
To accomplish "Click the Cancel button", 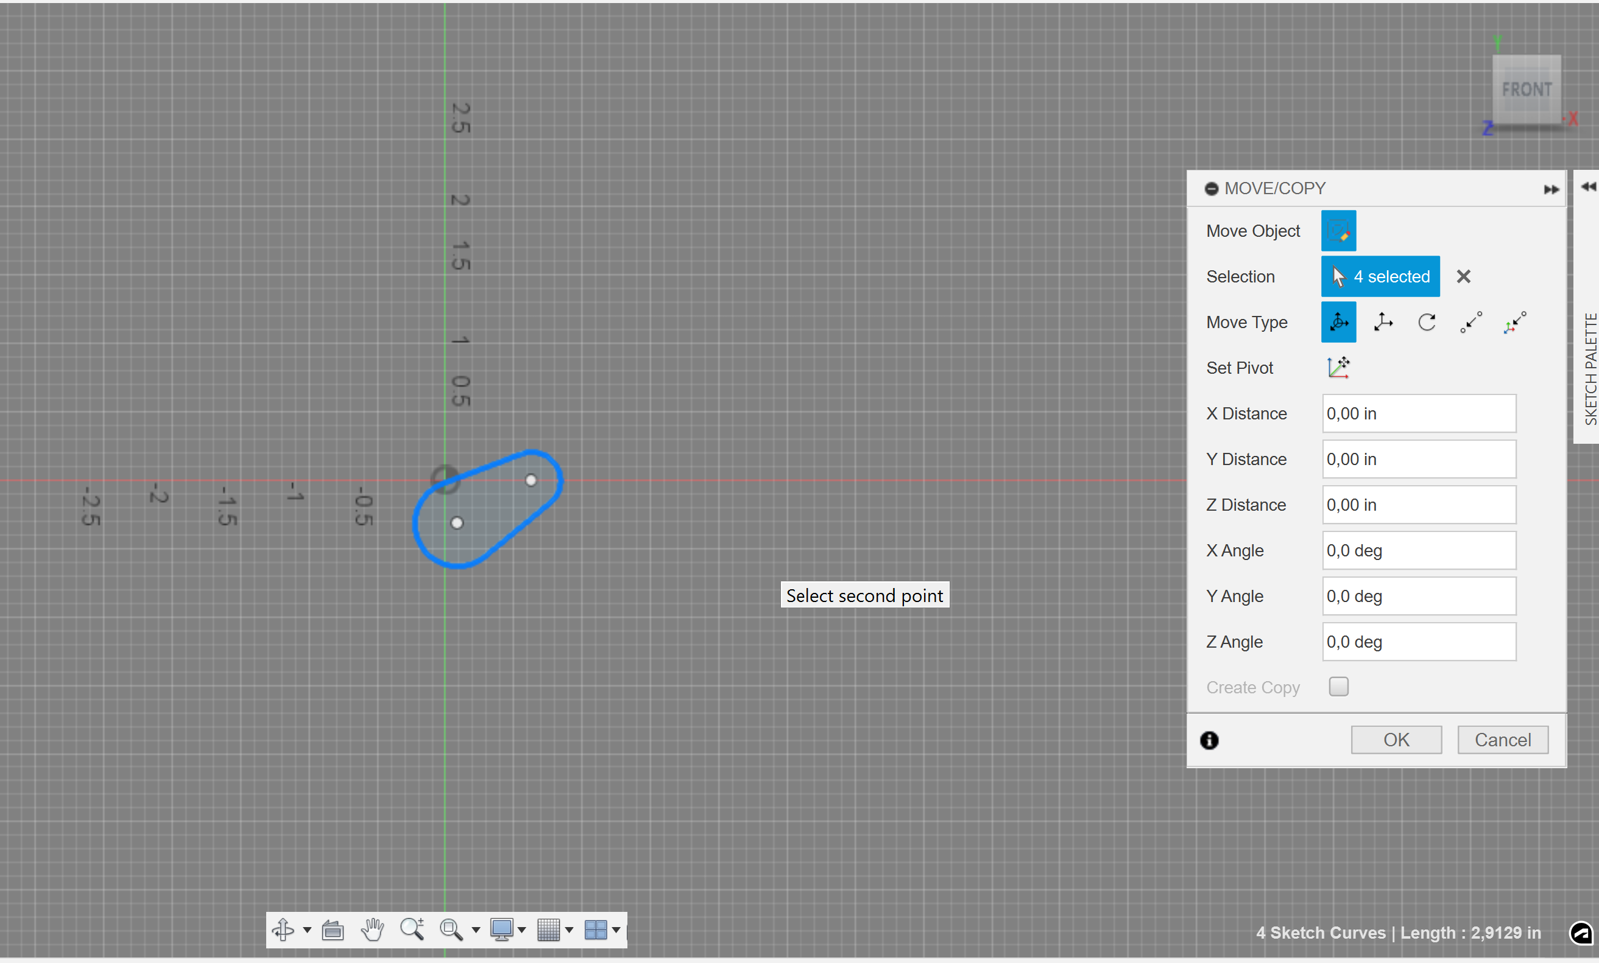I will [x=1503, y=739].
